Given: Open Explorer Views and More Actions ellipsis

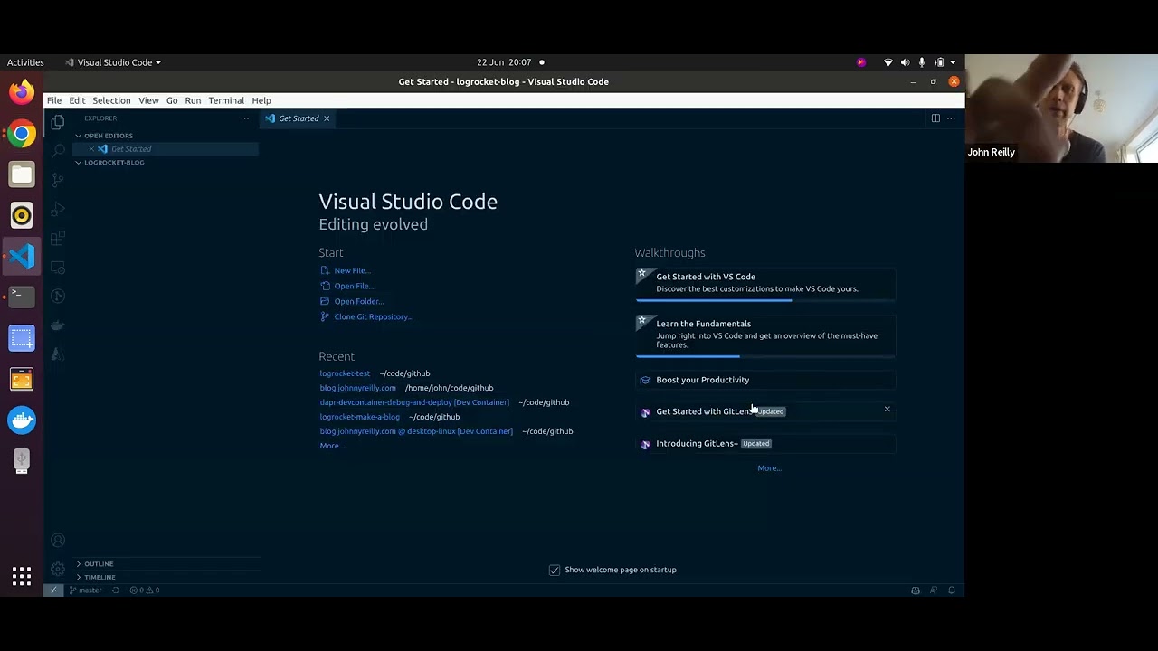Looking at the screenshot, I should click(x=244, y=118).
